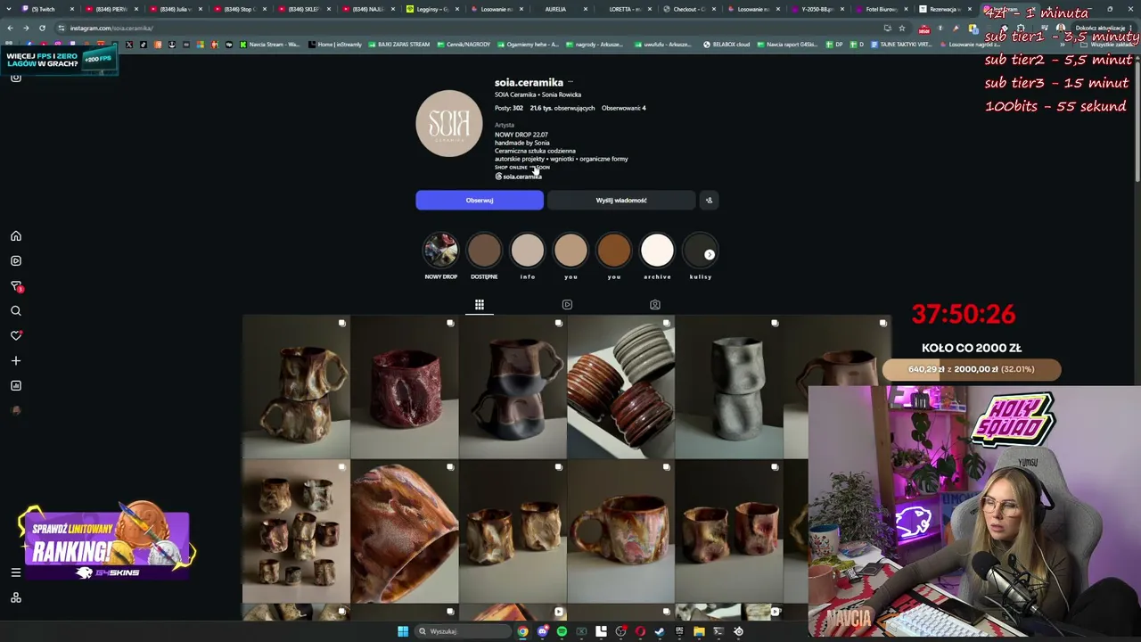Open the hamburger More menu in sidebar
This screenshot has height=642, width=1141.
[x=16, y=572]
